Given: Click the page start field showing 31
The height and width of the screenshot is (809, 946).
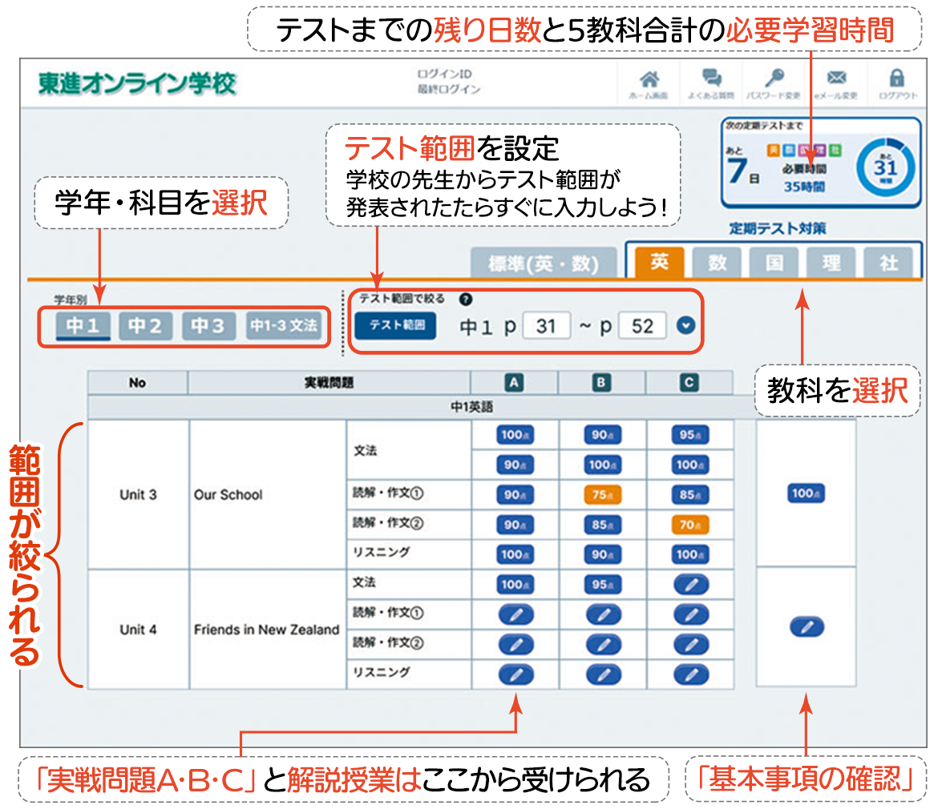Looking at the screenshot, I should click(547, 325).
